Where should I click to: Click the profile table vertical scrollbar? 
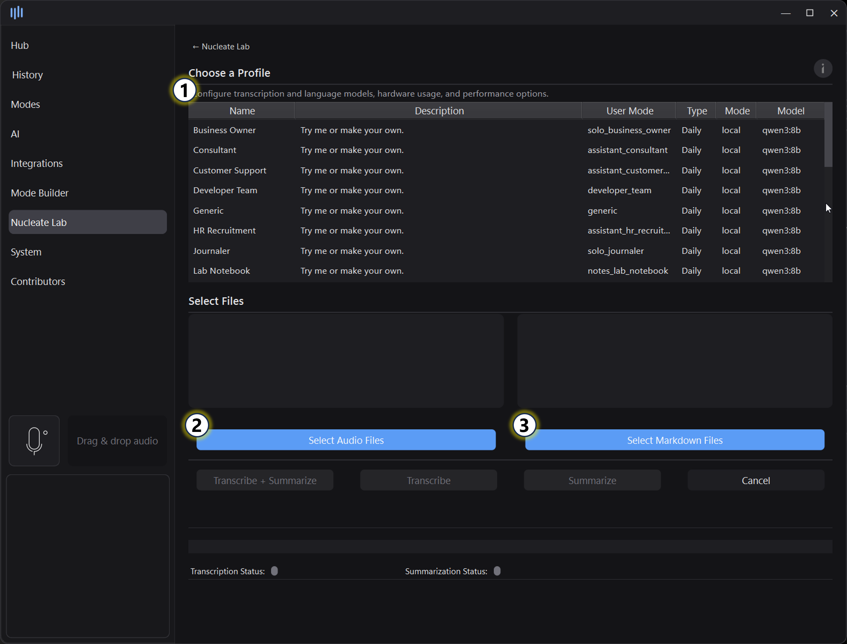(x=828, y=135)
